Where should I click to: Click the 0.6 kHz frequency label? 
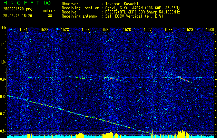(x=3, y=131)
